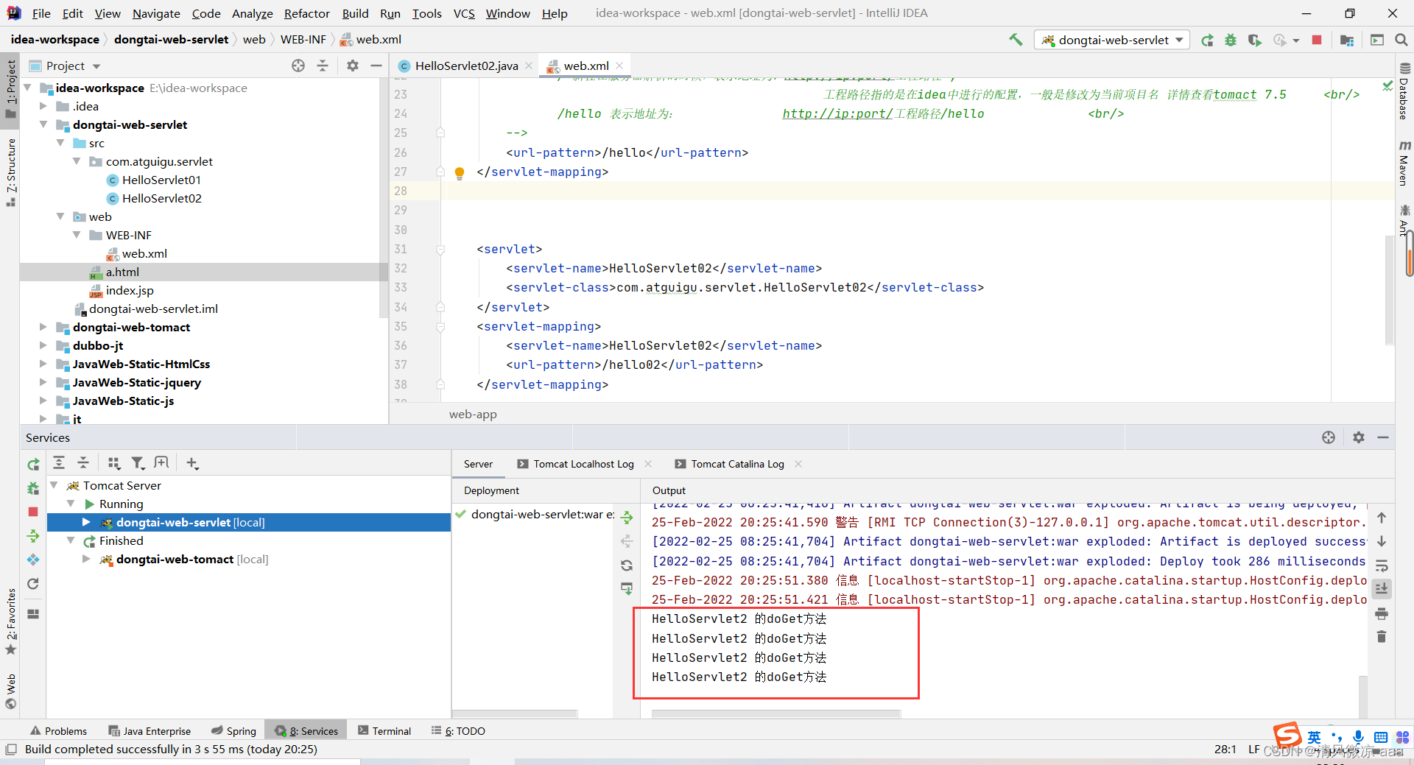Collapse the Tomcat Server node in Services

54,485
